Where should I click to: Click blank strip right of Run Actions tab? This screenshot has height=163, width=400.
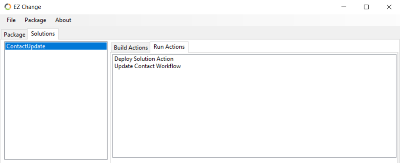pos(293,47)
